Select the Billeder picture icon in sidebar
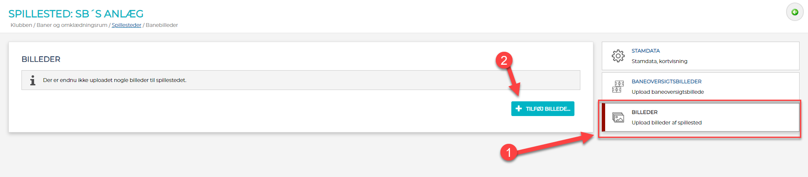808x177 pixels. pos(618,118)
